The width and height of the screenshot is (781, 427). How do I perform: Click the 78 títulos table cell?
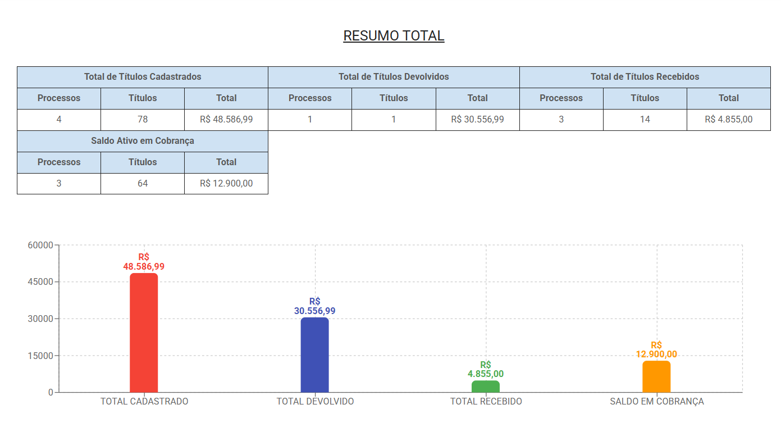point(143,120)
